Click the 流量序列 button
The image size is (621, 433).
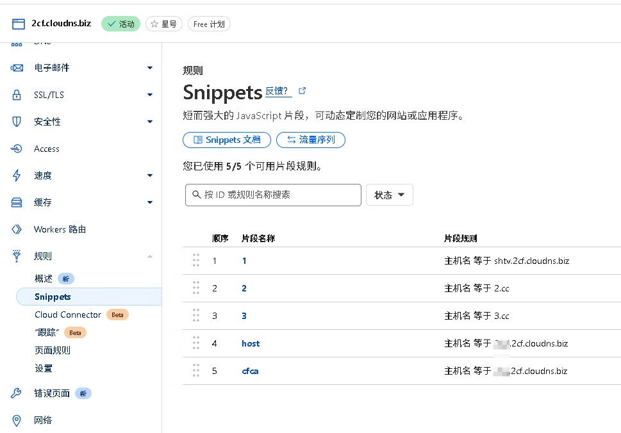311,140
